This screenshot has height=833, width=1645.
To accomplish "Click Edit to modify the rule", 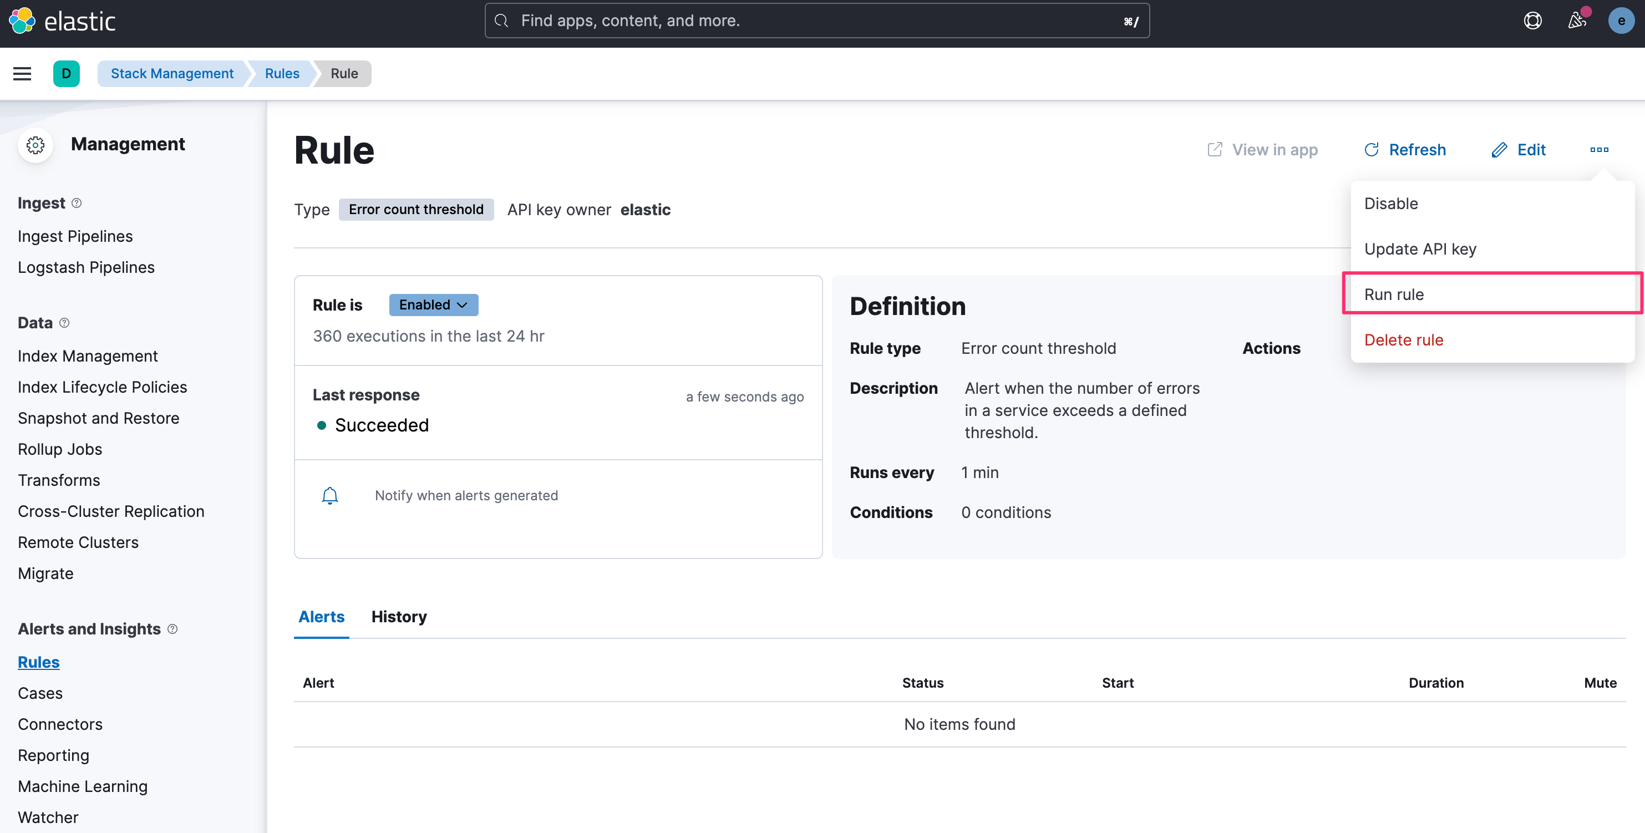I will click(x=1519, y=149).
